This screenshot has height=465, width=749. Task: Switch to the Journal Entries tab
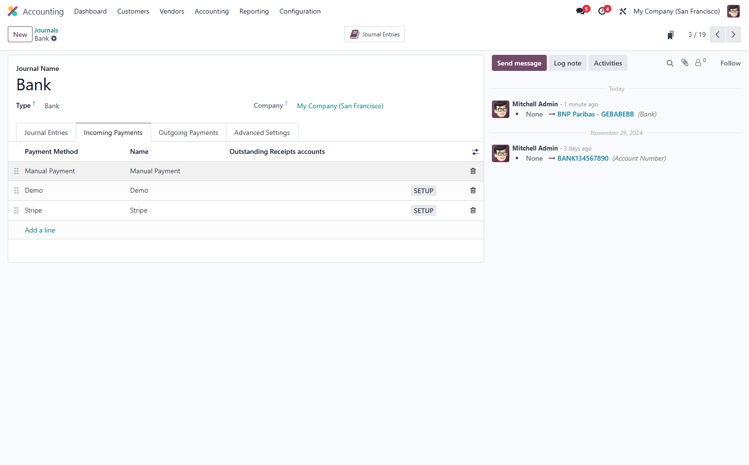coord(46,133)
